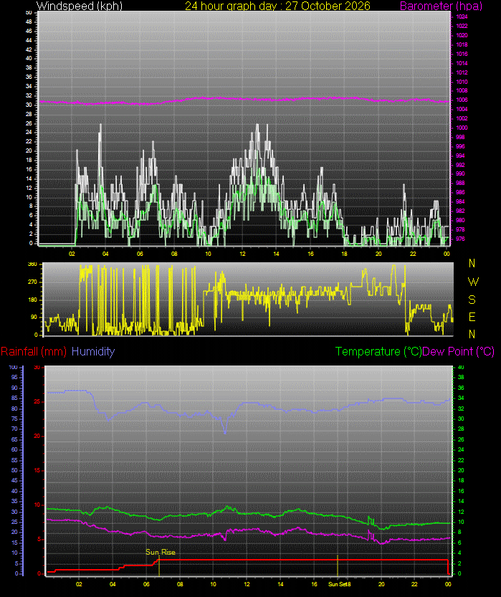Click the bottom 'N' wind direction label
The height and width of the screenshot is (597, 501).
(x=472, y=334)
